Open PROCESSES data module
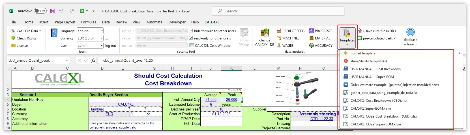The width and height of the screenshot is (470, 135). [x=321, y=31]
